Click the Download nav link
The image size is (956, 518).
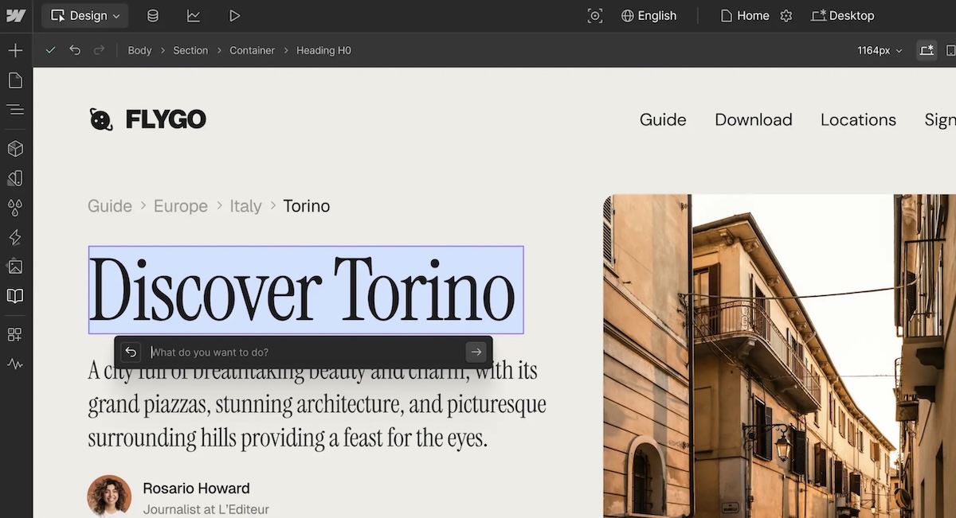click(753, 119)
